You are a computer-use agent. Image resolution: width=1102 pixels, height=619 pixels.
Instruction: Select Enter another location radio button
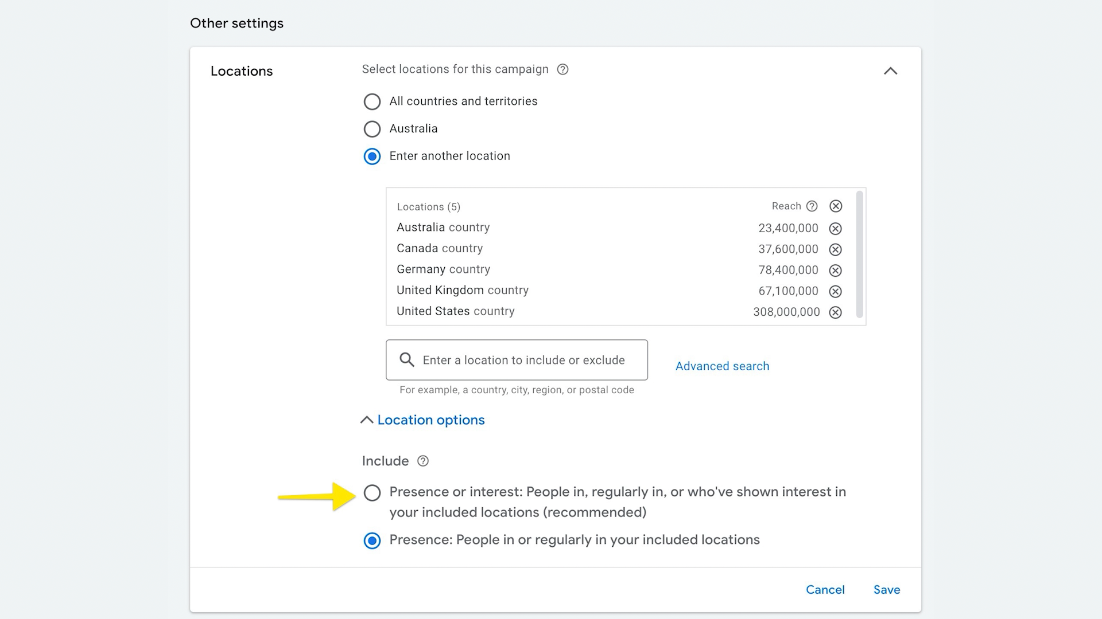pos(372,156)
